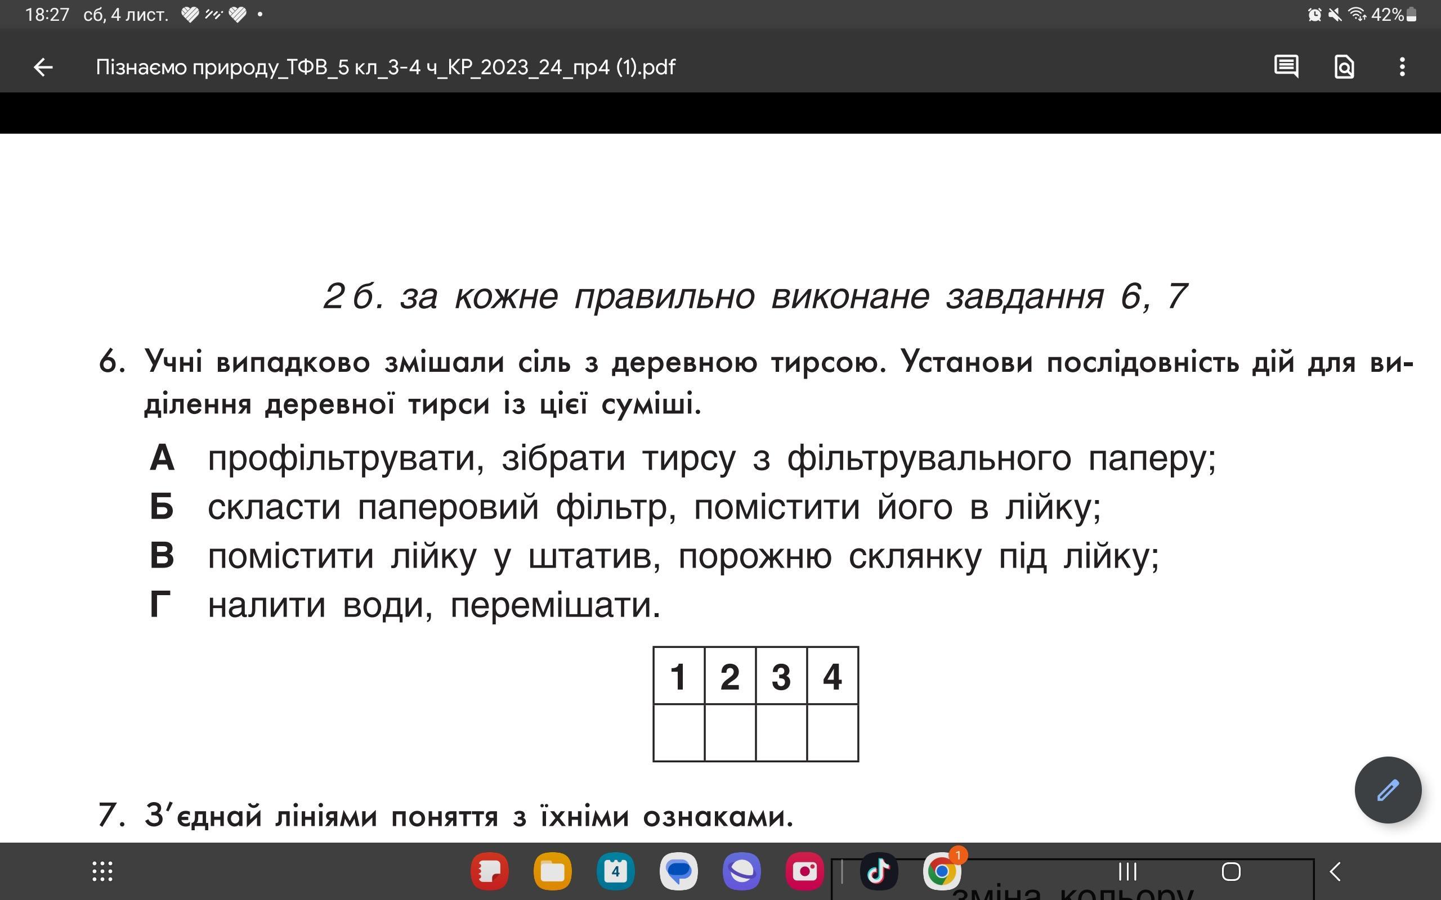Viewport: 1441px width, 900px height.
Task: Open the pink Camera app icon
Action: [x=804, y=872]
